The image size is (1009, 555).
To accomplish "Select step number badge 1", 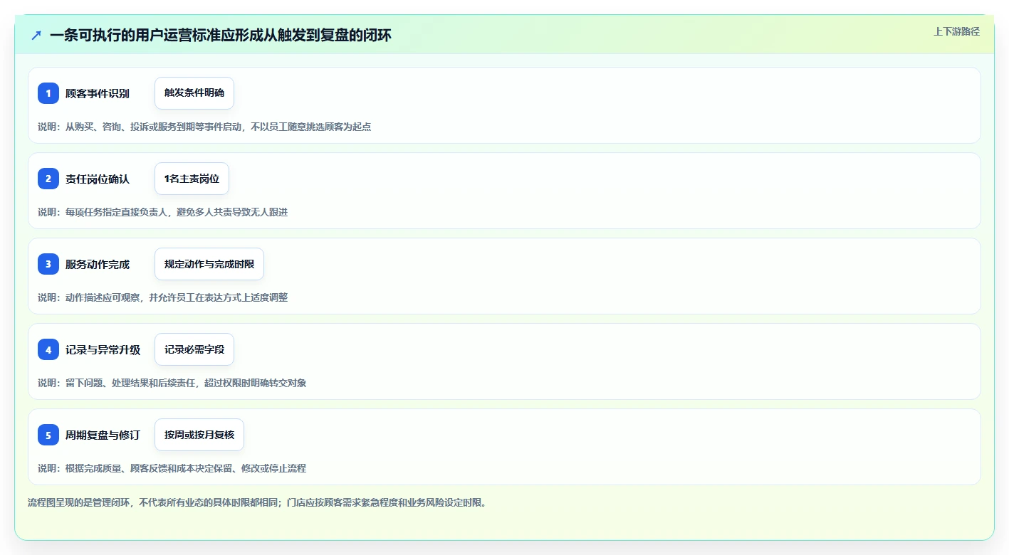I will [48, 93].
